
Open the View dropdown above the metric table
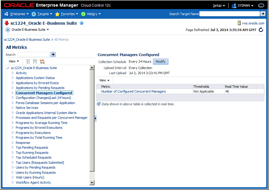[x=104, y=80]
